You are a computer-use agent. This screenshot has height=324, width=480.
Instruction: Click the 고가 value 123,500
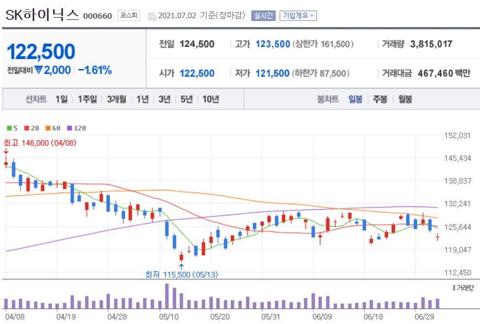point(273,44)
